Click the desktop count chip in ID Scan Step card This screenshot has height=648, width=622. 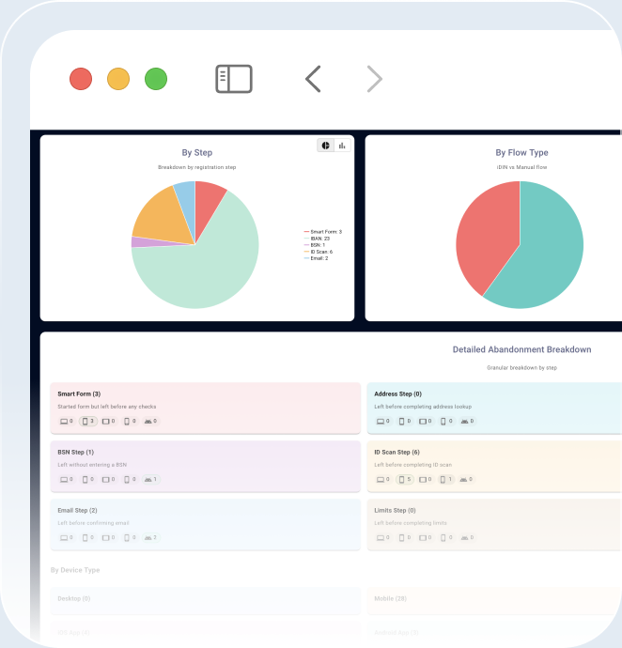tap(383, 479)
